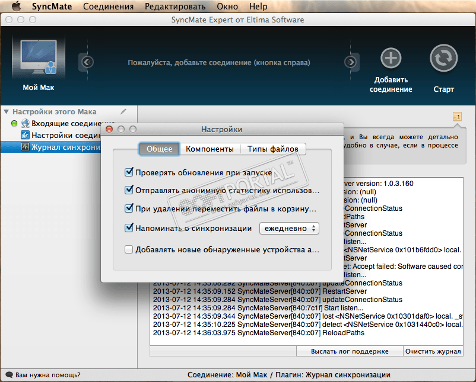This screenshot has width=476, height=382.
Task: Open the ежедневно reminder frequency dropdown
Action: click(289, 229)
